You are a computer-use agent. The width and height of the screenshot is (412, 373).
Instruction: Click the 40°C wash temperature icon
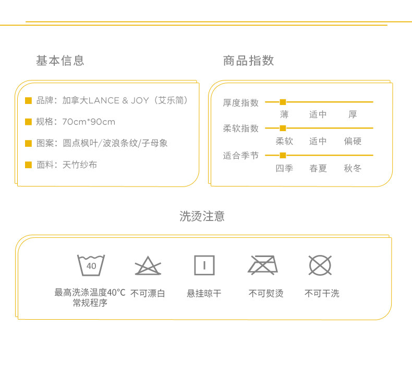(91, 265)
